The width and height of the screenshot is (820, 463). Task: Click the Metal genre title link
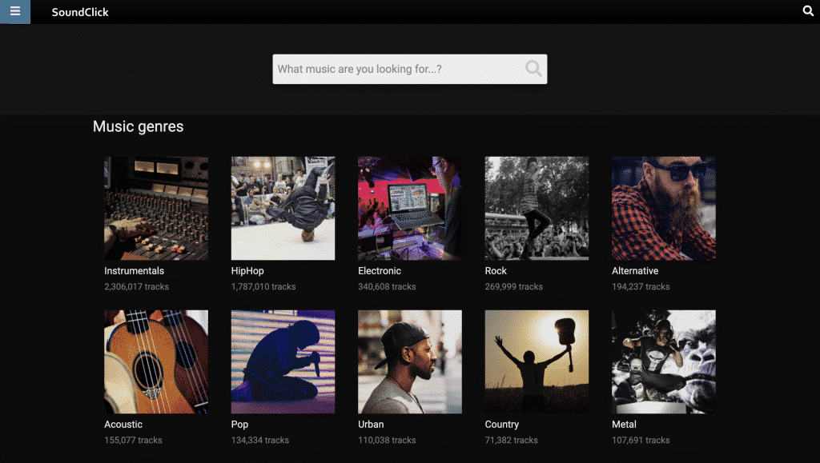(624, 425)
